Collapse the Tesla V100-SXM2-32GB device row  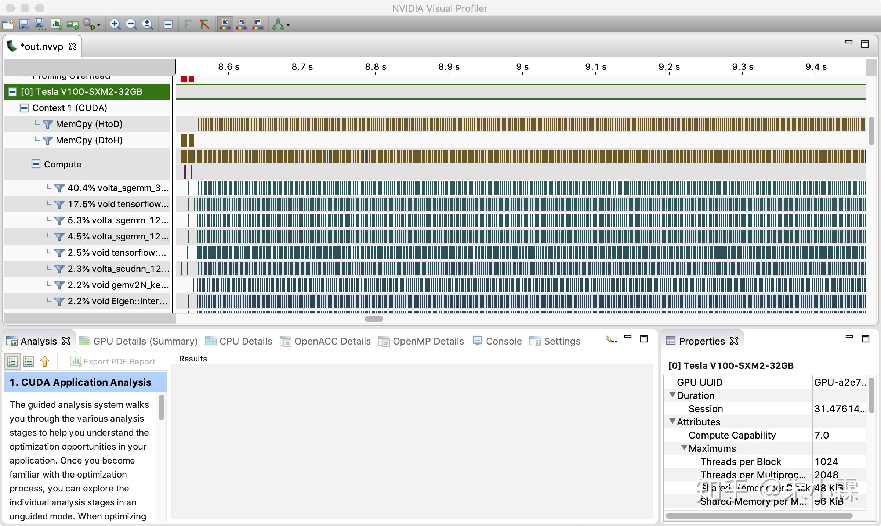point(12,92)
